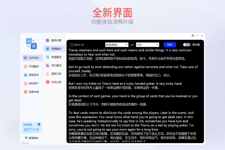Screen dimensions: 225x150
Task: Click the 我的账户 account icon
Action: pos(26,83)
